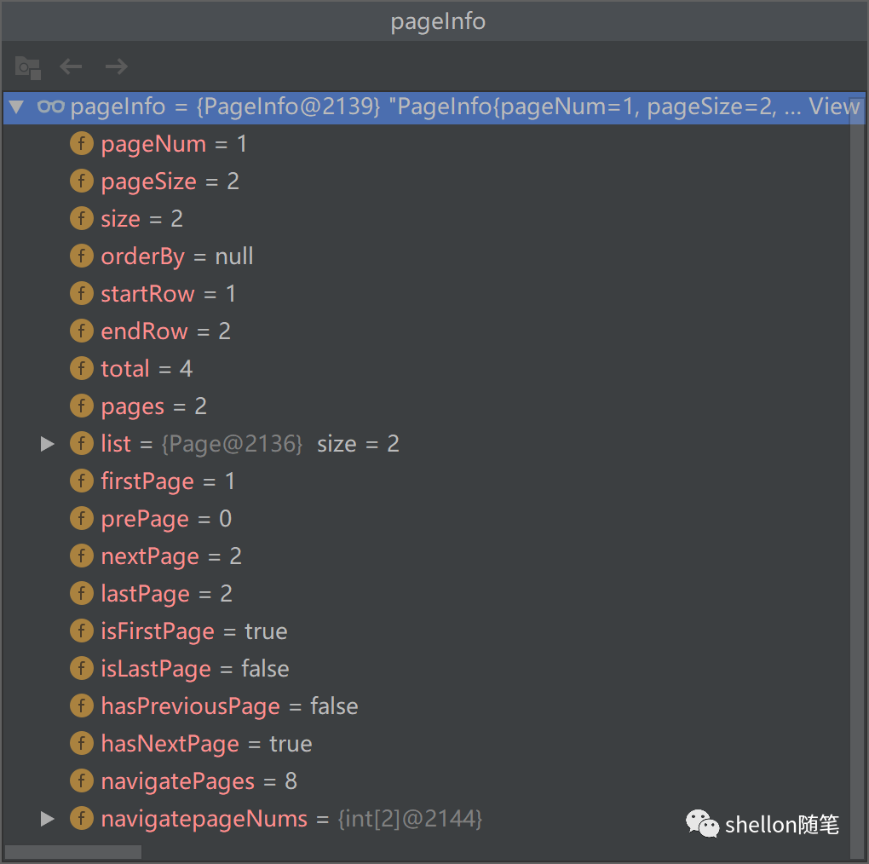869x864 pixels.
Task: Click the field icon next to navigatePages
Action: point(81,781)
